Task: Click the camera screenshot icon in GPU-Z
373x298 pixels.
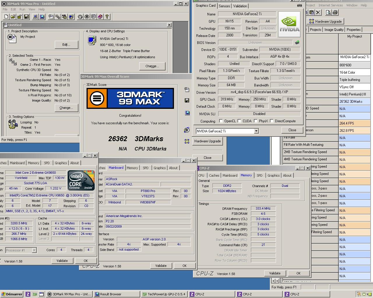Action: click(299, 6)
